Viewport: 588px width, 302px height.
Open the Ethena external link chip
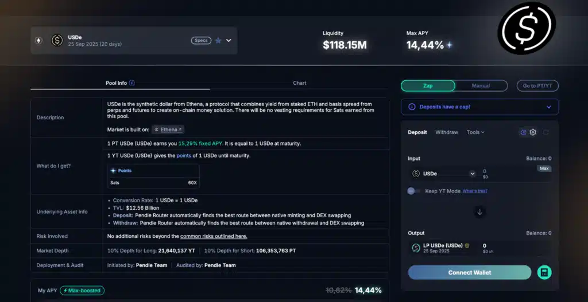168,130
